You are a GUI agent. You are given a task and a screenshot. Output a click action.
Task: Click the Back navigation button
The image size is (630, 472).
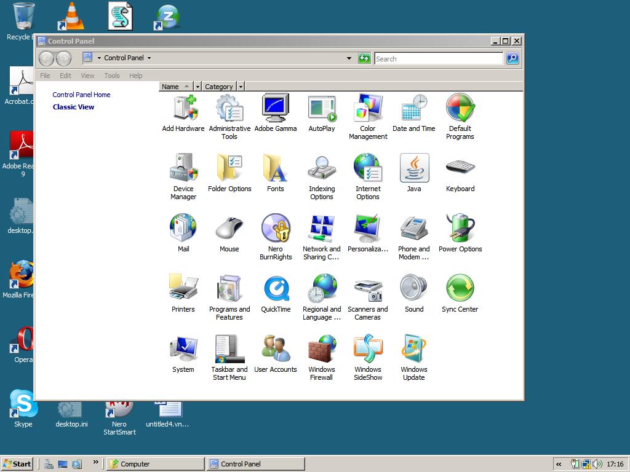(47, 58)
